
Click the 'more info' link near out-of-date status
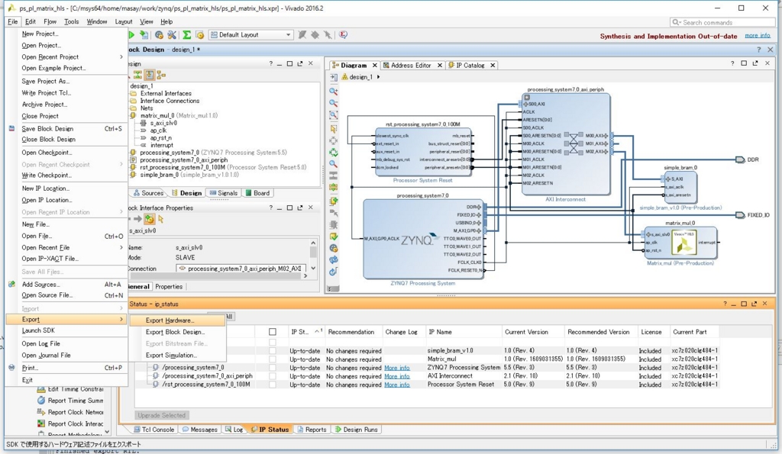click(757, 36)
